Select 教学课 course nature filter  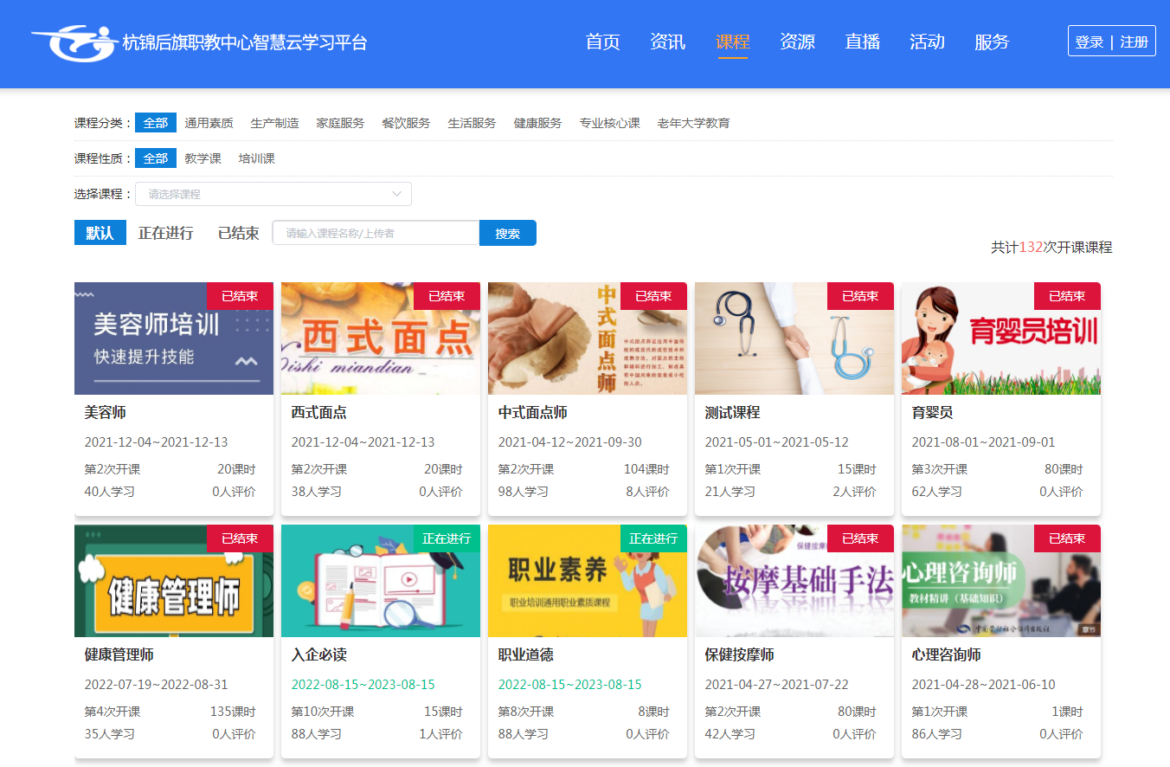click(202, 158)
